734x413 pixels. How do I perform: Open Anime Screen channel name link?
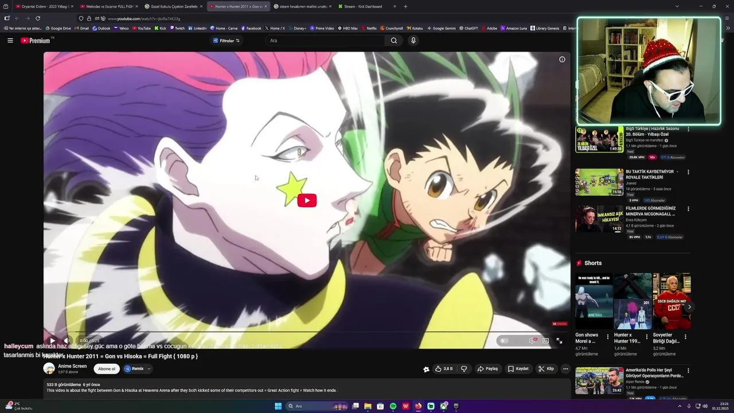(x=72, y=366)
